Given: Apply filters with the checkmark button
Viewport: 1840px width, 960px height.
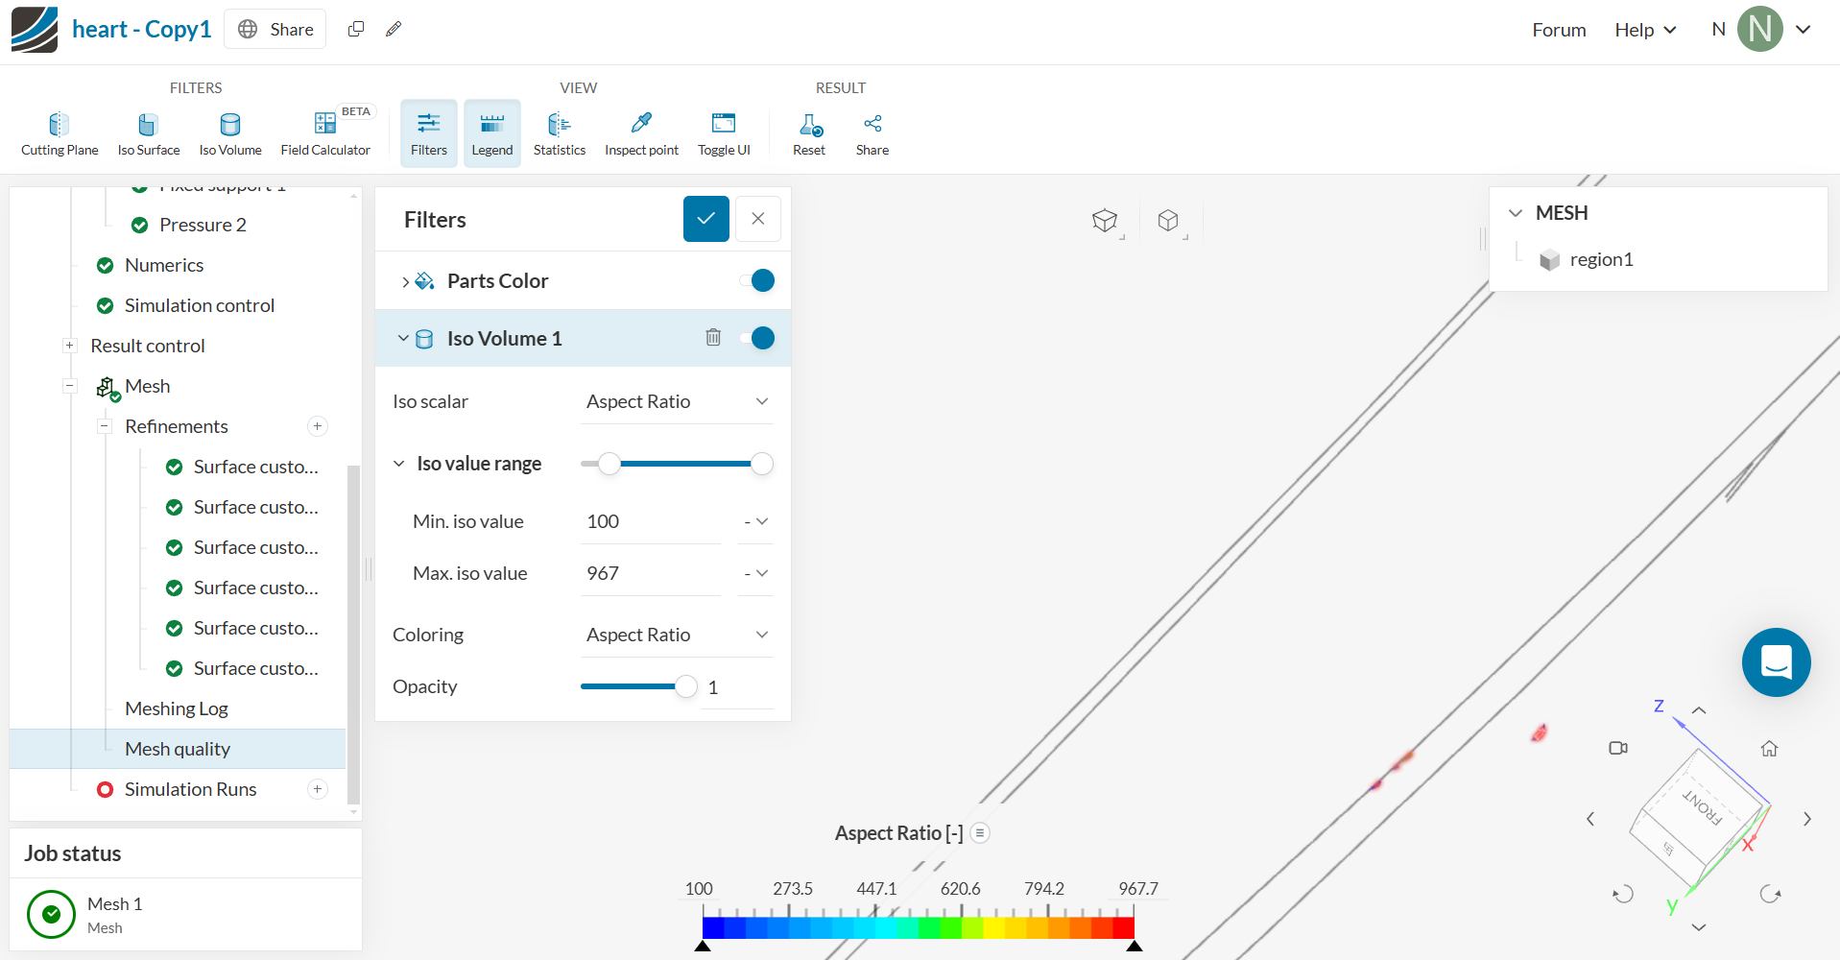Looking at the screenshot, I should [706, 219].
